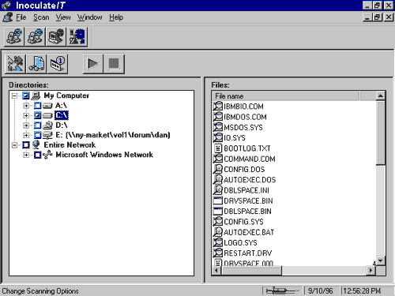Image resolution: width=395 pixels, height=296 pixels.
Task: Click the floppy drive icon for A:\
Action: point(47,106)
